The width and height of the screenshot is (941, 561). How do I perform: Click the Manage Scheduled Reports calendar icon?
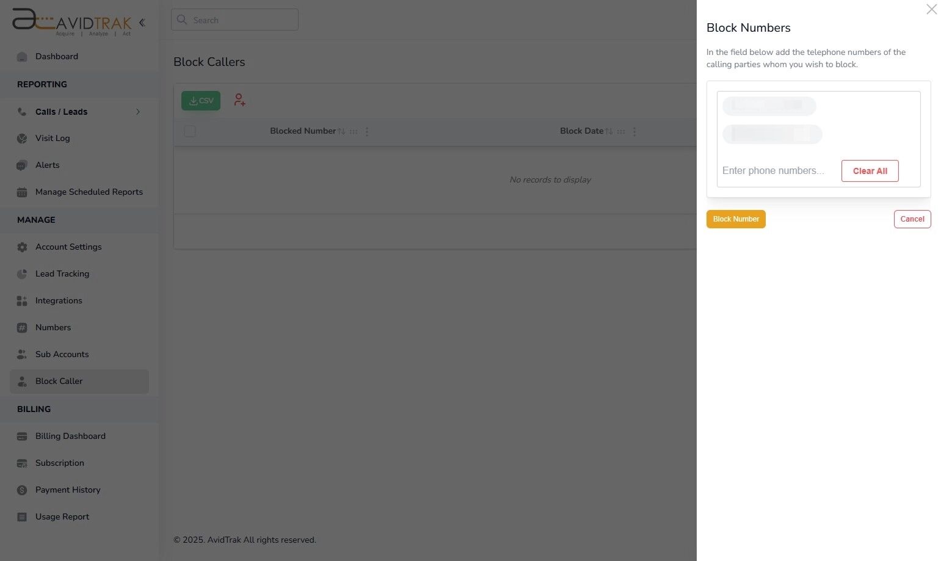[22, 192]
